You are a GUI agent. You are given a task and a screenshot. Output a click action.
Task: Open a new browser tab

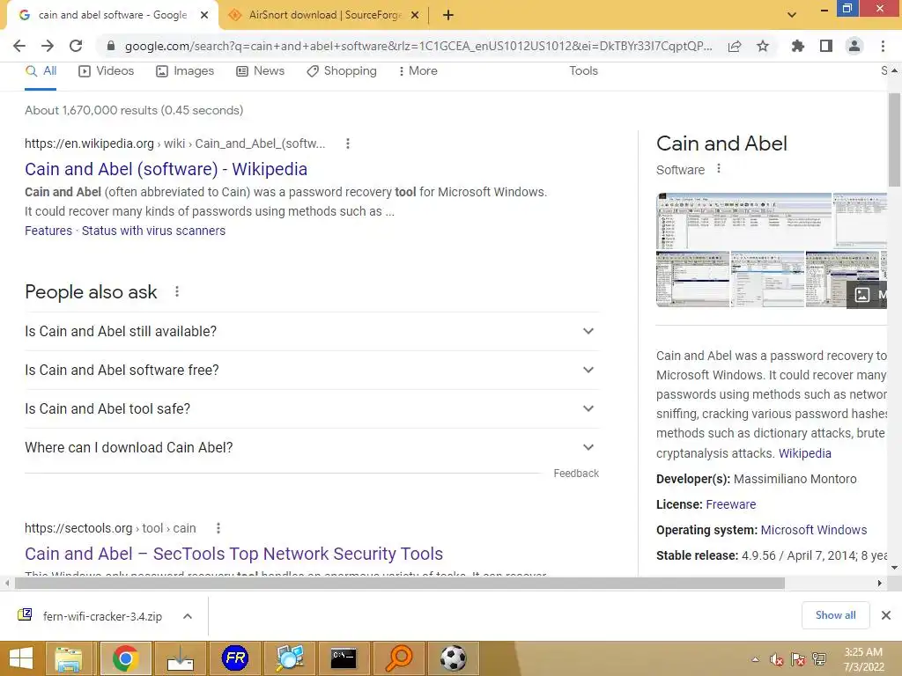[448, 16]
